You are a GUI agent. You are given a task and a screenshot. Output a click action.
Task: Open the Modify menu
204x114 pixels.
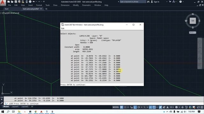76,5
